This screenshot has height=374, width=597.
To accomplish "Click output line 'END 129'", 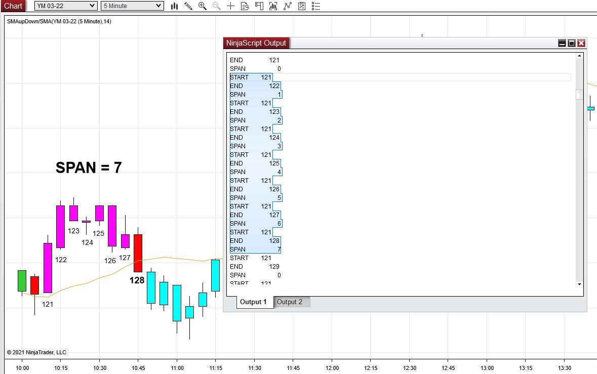I will coord(255,267).
